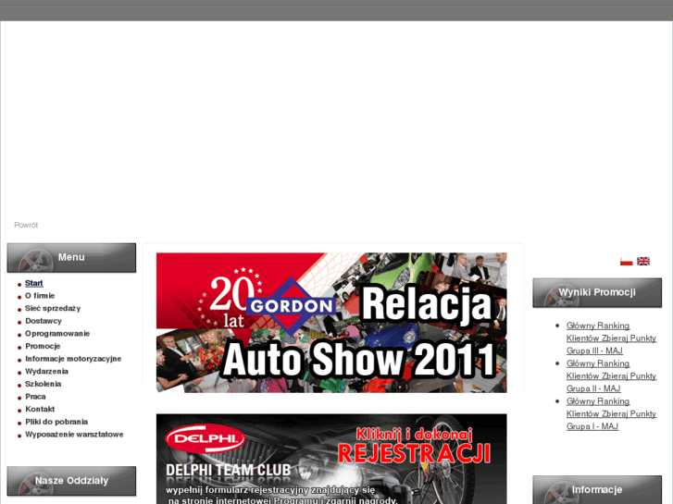Open the Start menu item
Image resolution: width=673 pixels, height=504 pixels.
tap(34, 283)
